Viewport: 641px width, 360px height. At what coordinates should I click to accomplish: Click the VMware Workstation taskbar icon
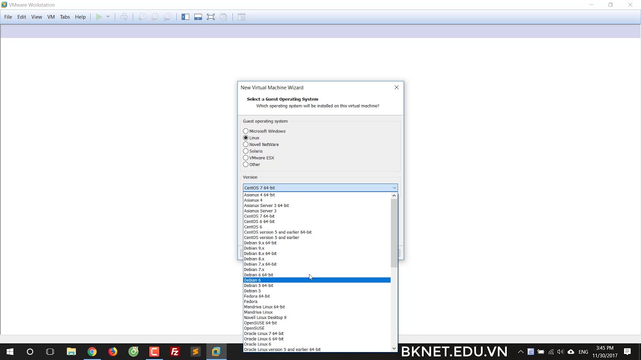(x=216, y=352)
